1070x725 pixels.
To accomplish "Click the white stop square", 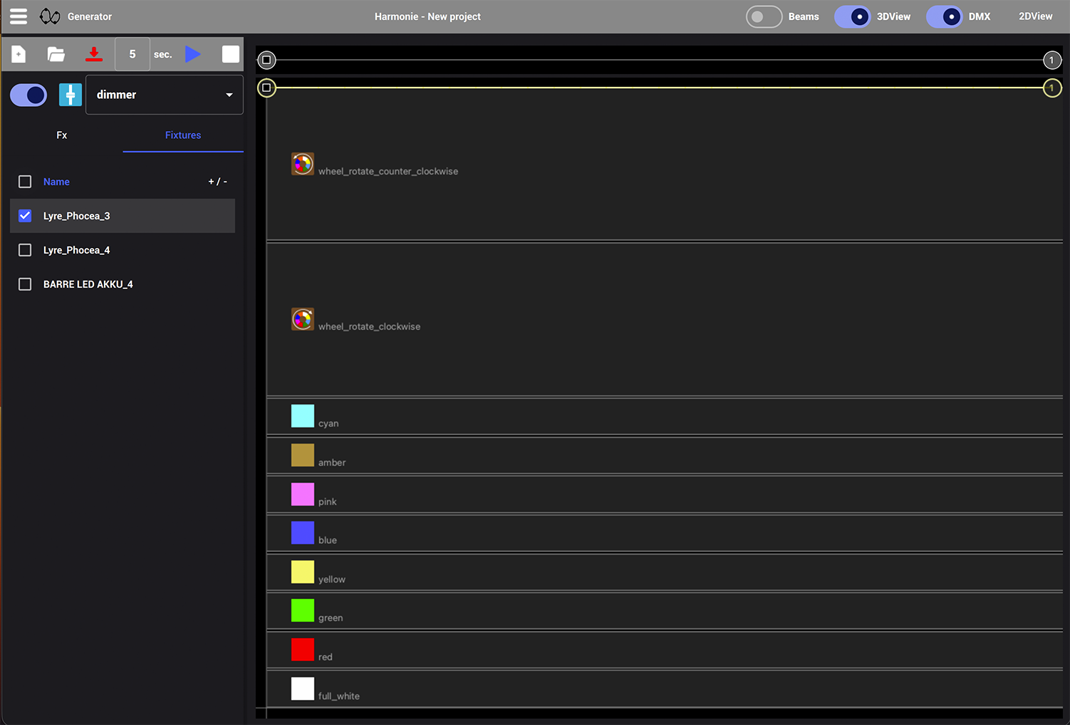I will 231,54.
